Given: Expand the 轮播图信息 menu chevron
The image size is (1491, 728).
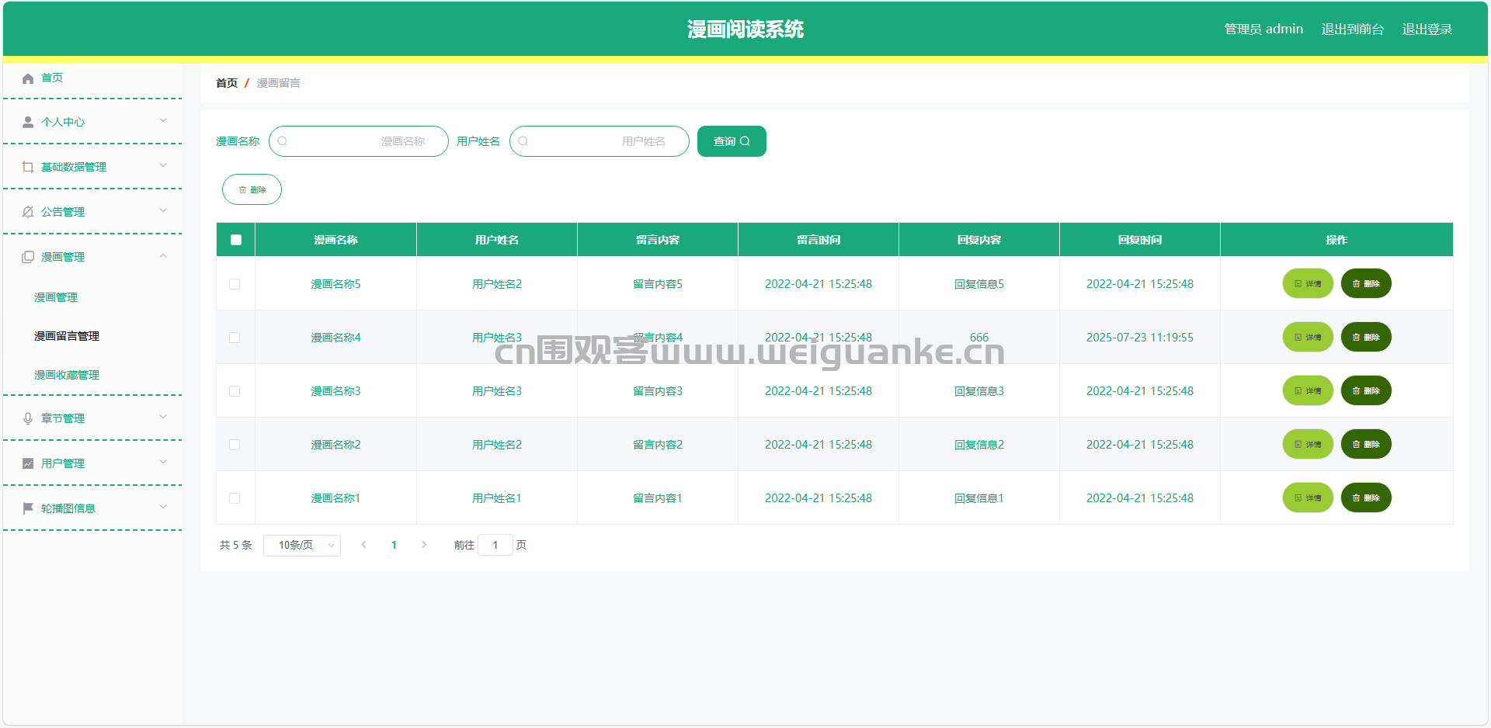Looking at the screenshot, I should 163,507.
